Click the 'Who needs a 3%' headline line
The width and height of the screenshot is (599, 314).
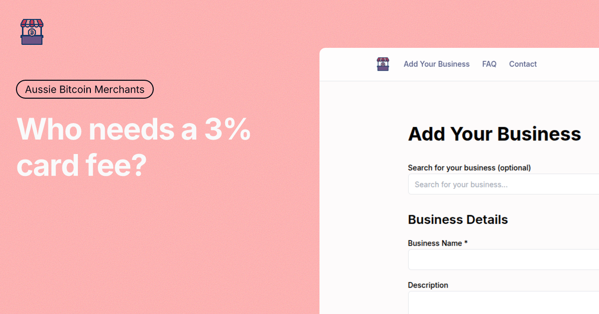(134, 130)
